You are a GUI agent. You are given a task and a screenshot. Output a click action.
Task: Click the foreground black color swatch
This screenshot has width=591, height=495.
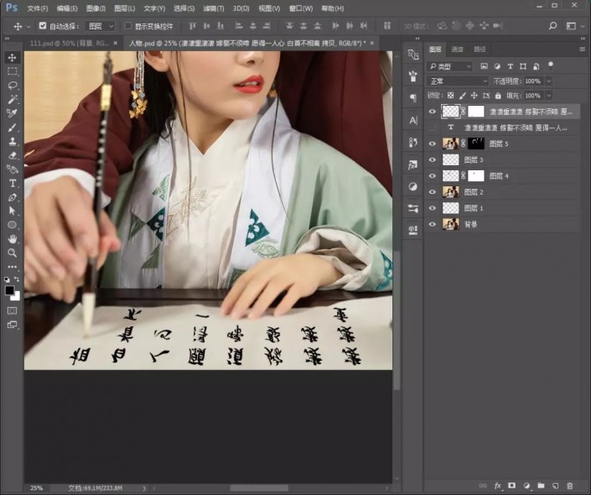[x=8, y=289]
